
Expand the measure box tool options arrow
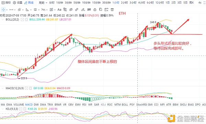pyautogui.click(x=55, y=10)
